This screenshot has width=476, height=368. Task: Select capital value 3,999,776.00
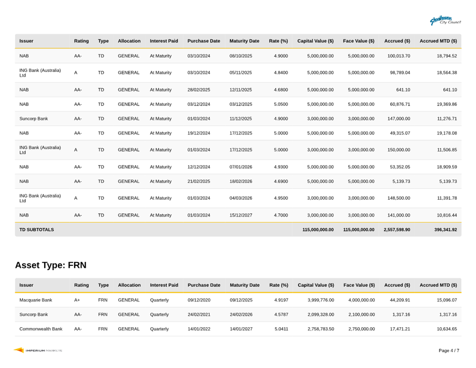[x=320, y=300]
